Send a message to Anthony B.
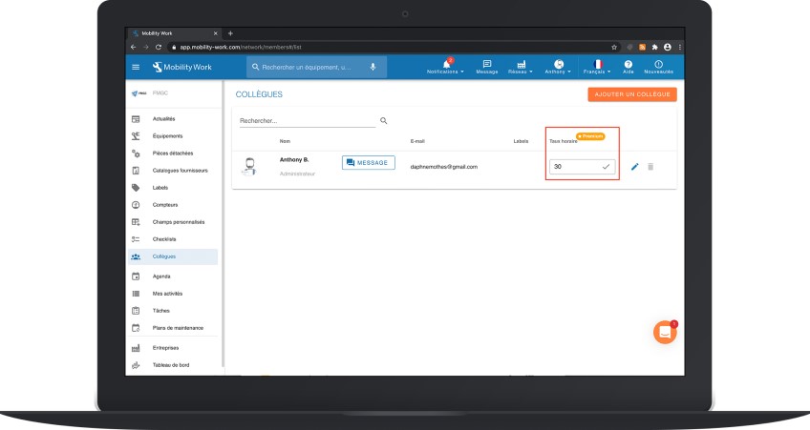This screenshot has height=430, width=810. [x=369, y=162]
